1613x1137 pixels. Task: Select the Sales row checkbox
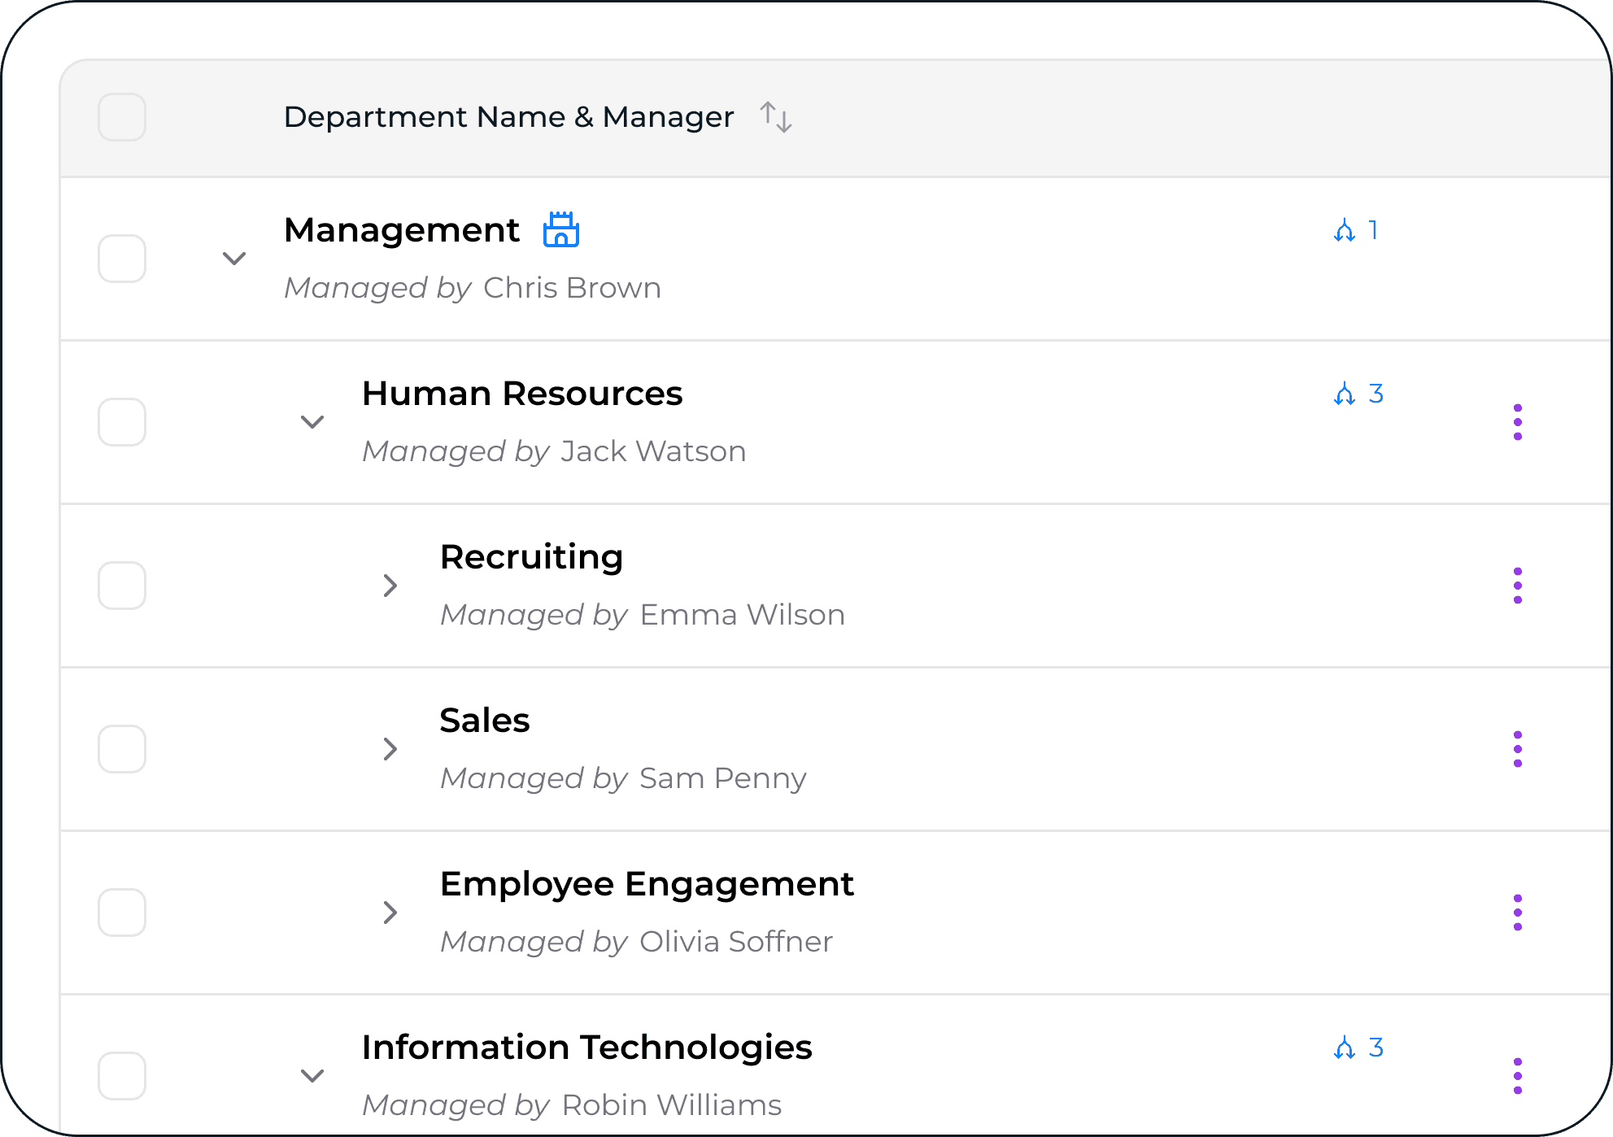click(x=122, y=749)
